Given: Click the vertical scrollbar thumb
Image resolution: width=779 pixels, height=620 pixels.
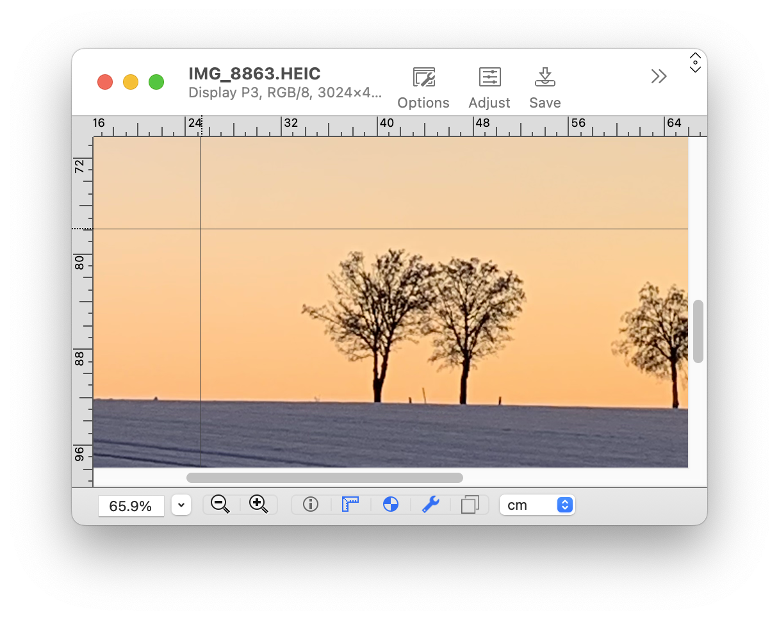Looking at the screenshot, I should pyautogui.click(x=698, y=331).
